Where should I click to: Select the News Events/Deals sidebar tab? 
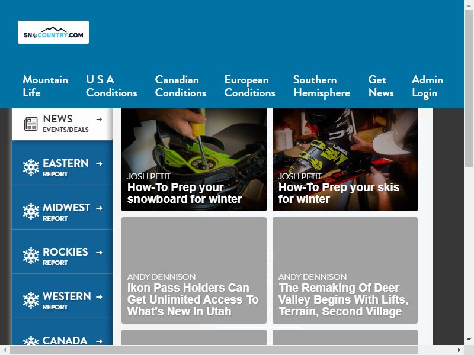pyautogui.click(x=62, y=124)
